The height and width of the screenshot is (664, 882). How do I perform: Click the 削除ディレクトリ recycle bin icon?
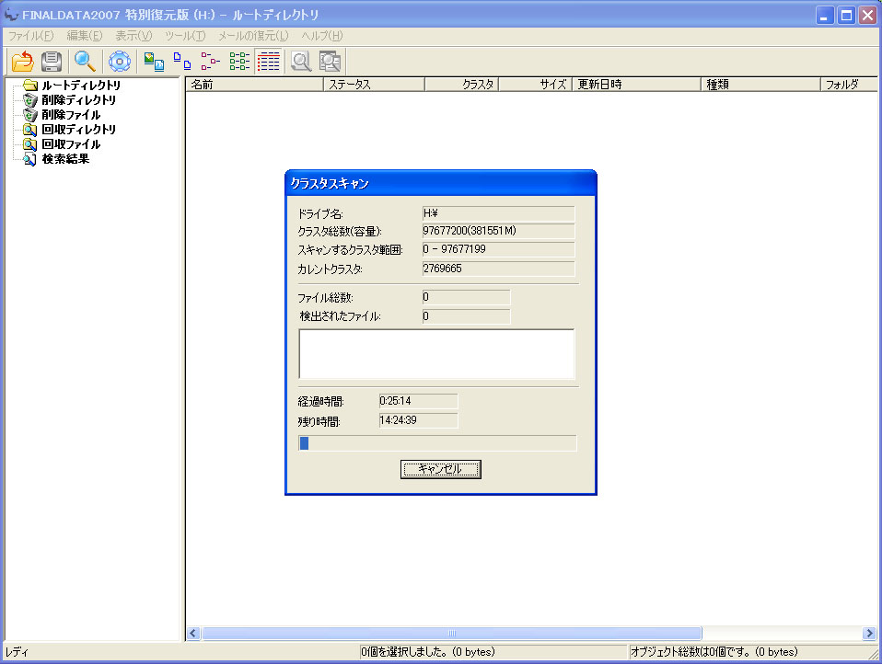pyautogui.click(x=30, y=100)
